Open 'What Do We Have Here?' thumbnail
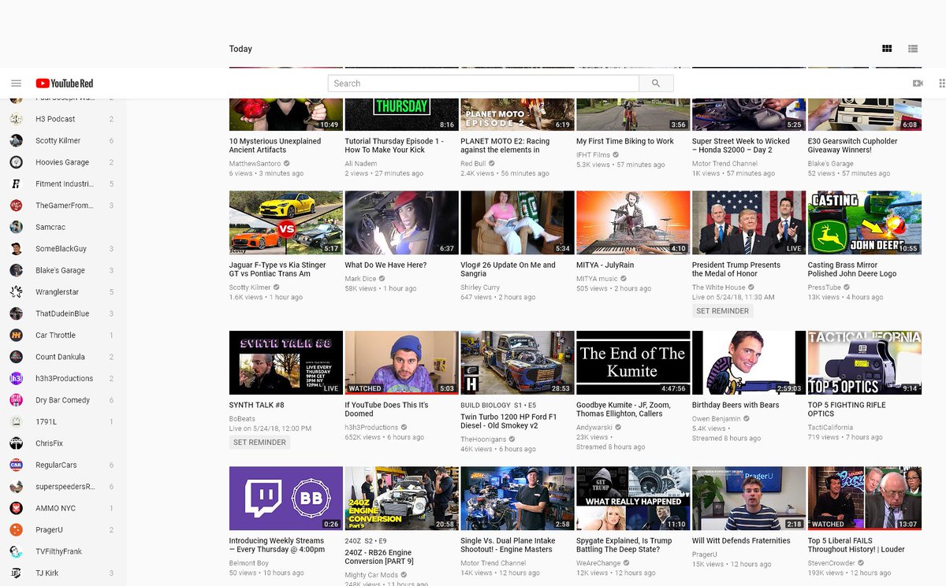The image size is (946, 586). click(x=401, y=223)
